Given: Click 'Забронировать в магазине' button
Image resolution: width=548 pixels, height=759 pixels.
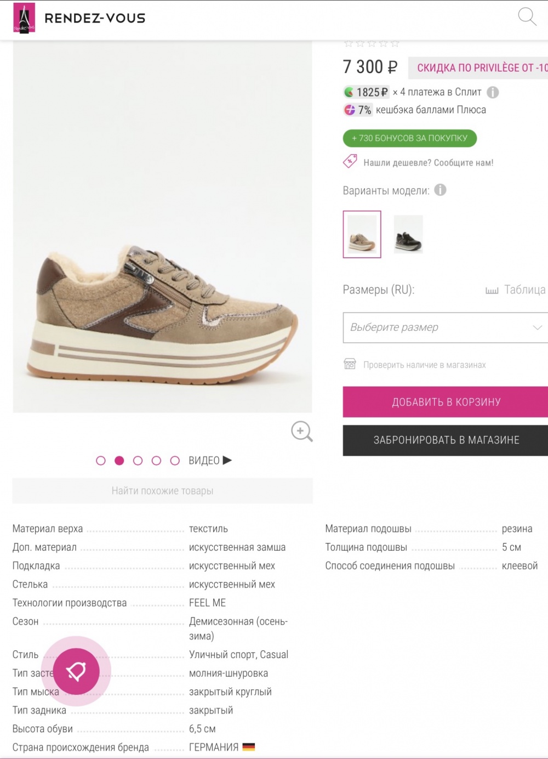Looking at the screenshot, I should [446, 440].
